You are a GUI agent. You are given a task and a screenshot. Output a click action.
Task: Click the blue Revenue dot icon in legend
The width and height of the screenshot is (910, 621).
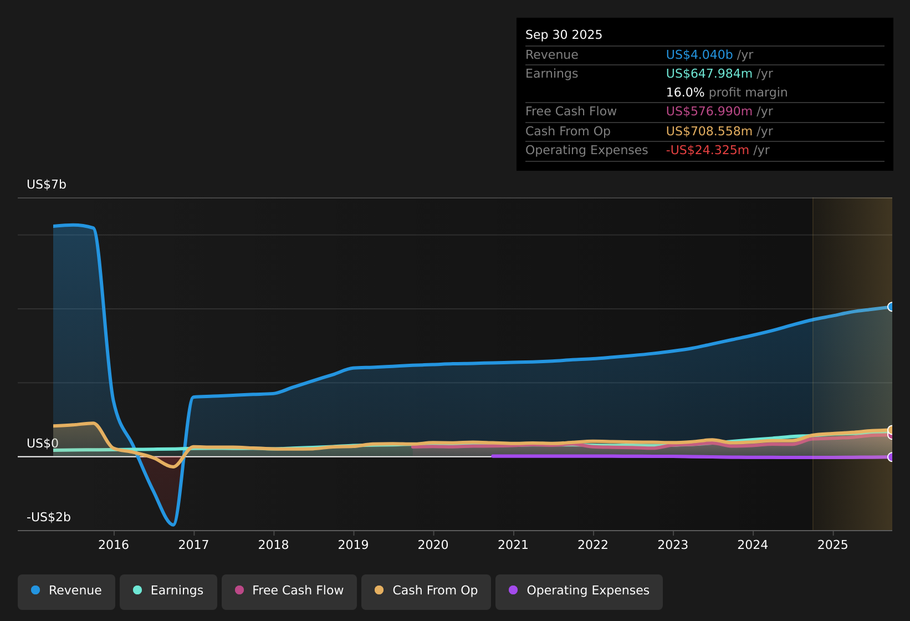pos(35,591)
